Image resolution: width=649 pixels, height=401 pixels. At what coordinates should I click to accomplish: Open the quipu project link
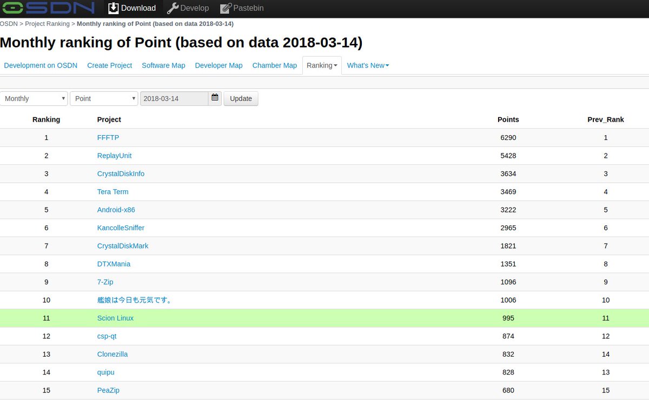[106, 372]
